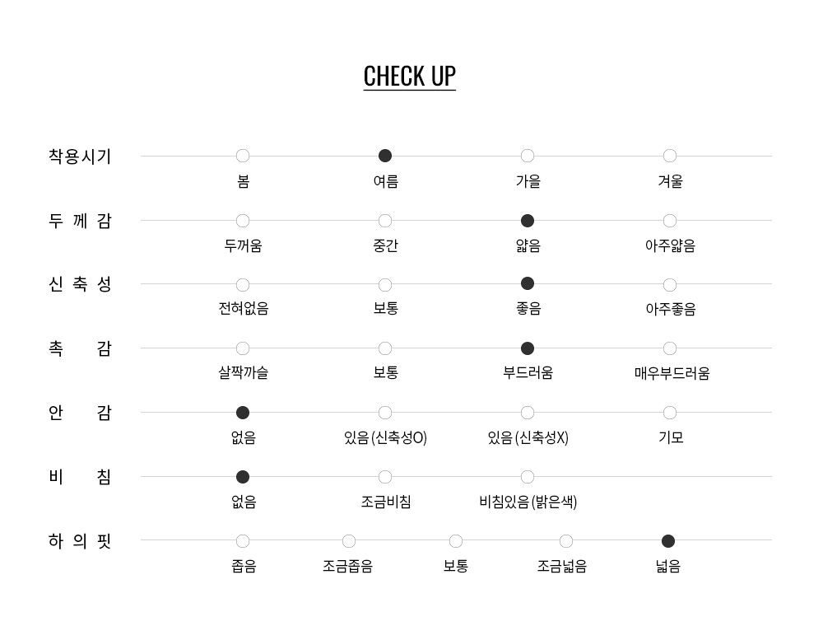
Task: Select the filled 여름 season circle
Action: tap(384, 156)
